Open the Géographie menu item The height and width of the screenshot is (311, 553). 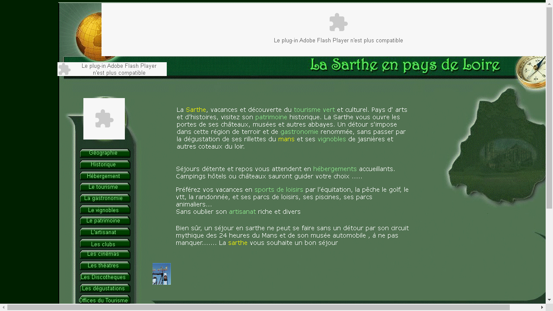click(x=104, y=153)
